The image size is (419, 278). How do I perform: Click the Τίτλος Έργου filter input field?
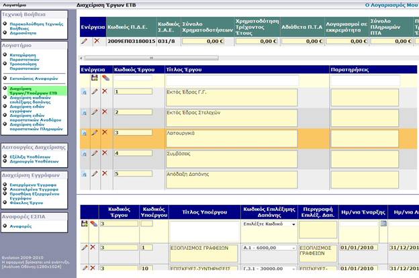pyautogui.click(x=246, y=79)
